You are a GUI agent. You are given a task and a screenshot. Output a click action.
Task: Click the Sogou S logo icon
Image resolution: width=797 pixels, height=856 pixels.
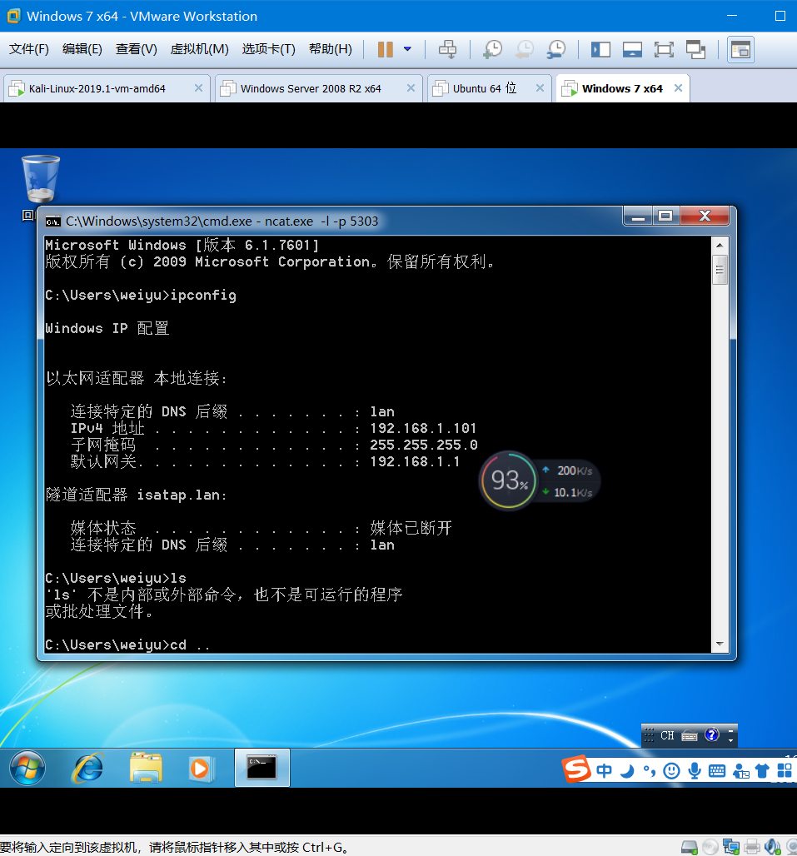(x=577, y=769)
